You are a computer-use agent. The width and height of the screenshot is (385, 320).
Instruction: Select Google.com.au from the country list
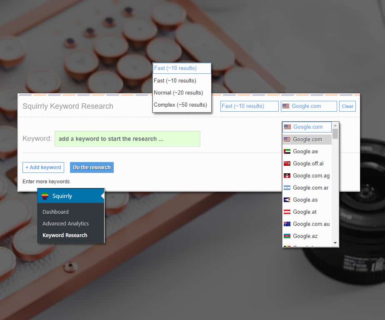[x=307, y=224]
